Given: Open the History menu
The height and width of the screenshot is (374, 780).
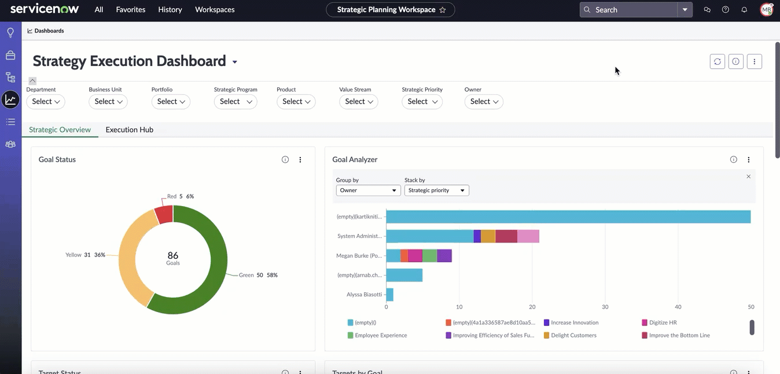Looking at the screenshot, I should [x=170, y=10].
